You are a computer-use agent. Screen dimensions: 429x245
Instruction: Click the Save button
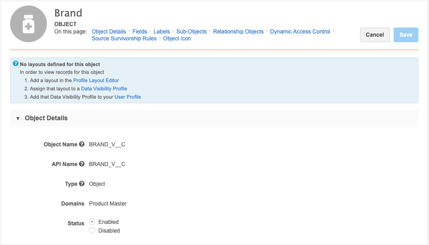point(406,35)
